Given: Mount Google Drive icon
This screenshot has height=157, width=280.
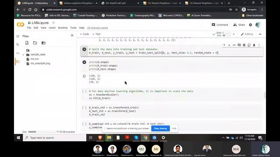Looking at the screenshot, I should pyautogui.click(x=43, y=43).
